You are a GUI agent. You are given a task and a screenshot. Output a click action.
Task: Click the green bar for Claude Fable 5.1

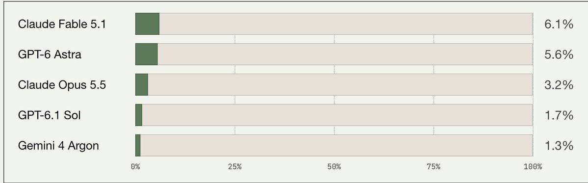[148, 24]
